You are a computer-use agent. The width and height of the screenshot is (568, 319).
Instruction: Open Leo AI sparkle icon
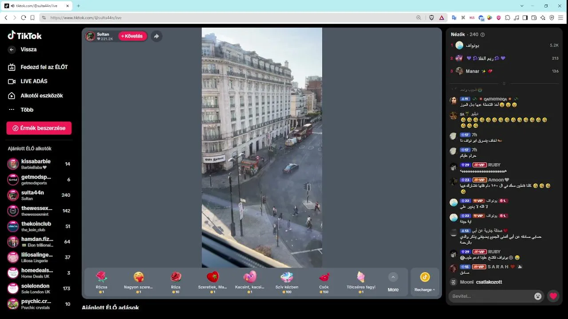click(x=543, y=18)
